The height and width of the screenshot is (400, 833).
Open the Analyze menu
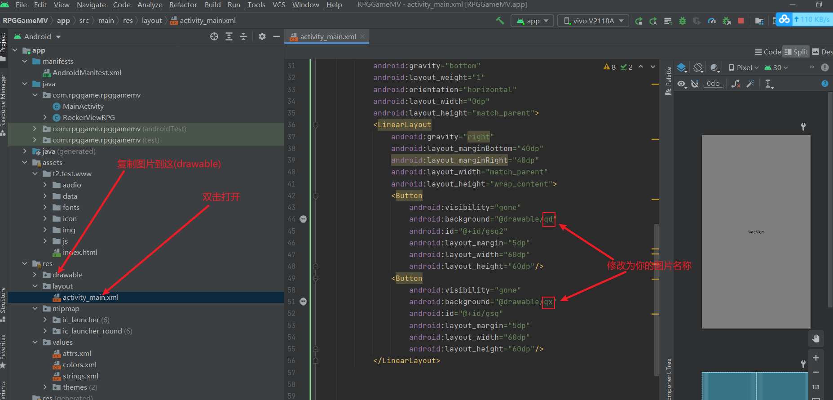point(150,4)
